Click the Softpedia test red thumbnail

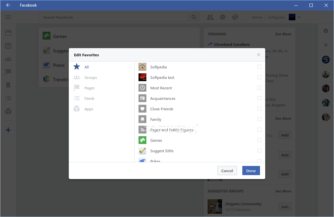tap(142, 77)
